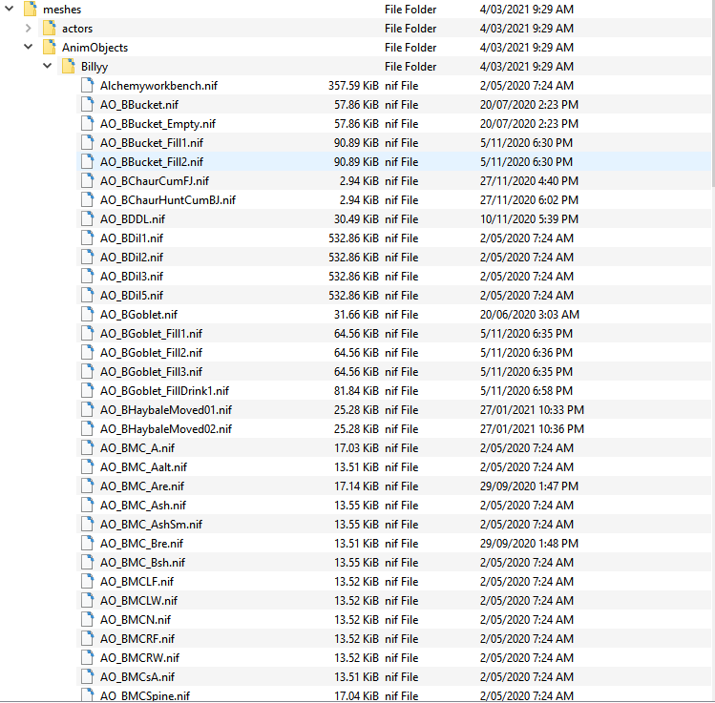715x703 pixels.
Task: Click the AO_BHaybaleMoved02.nif file icon
Action: [88, 429]
